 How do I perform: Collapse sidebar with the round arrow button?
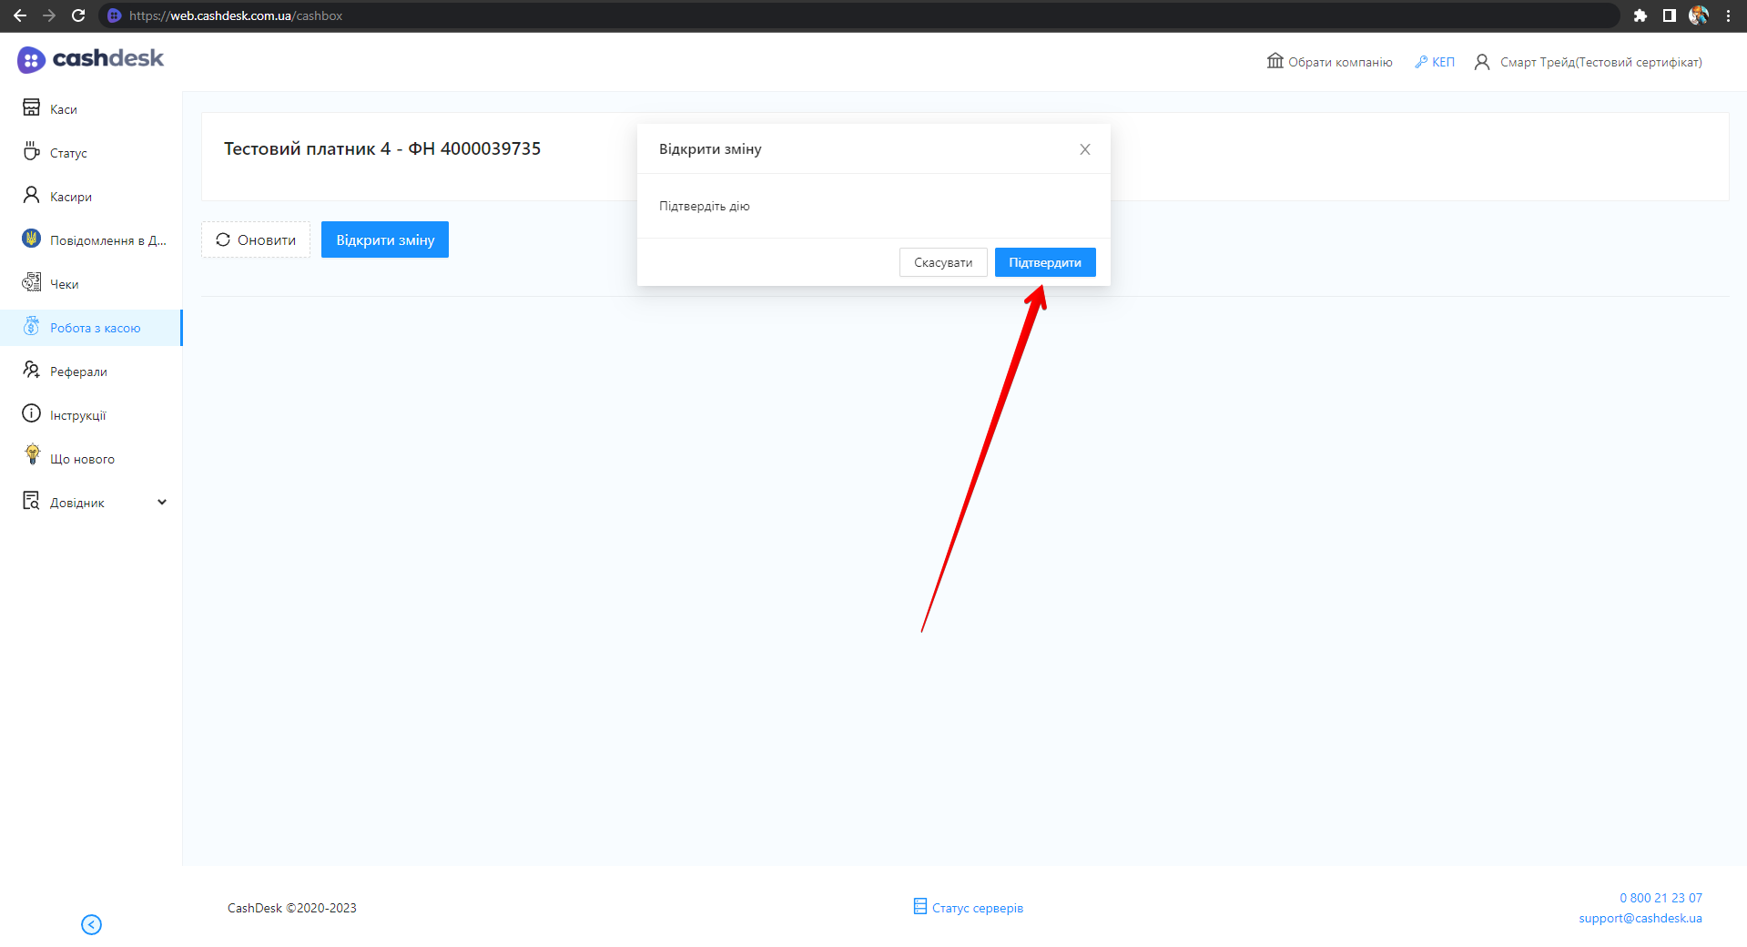91,924
